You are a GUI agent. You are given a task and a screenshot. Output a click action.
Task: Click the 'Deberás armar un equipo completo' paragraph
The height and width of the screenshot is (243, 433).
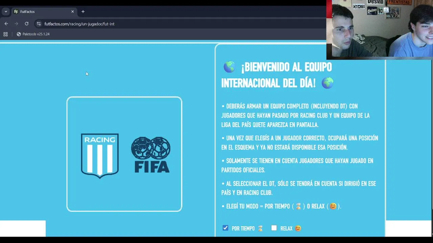pyautogui.click(x=296, y=115)
